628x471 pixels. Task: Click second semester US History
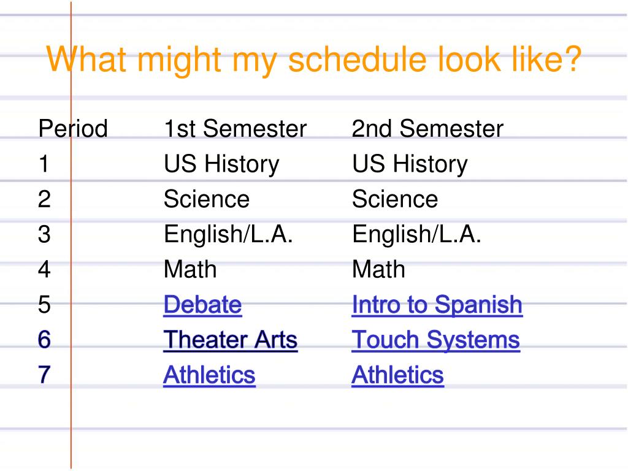[410, 164]
